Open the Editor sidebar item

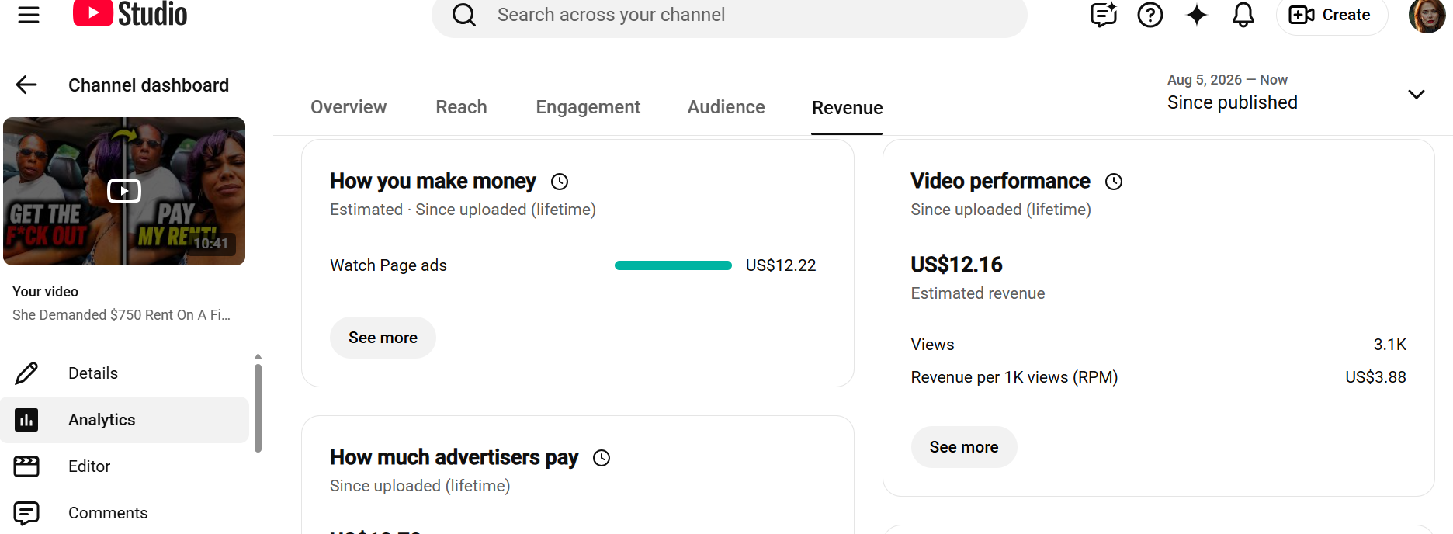coord(124,466)
